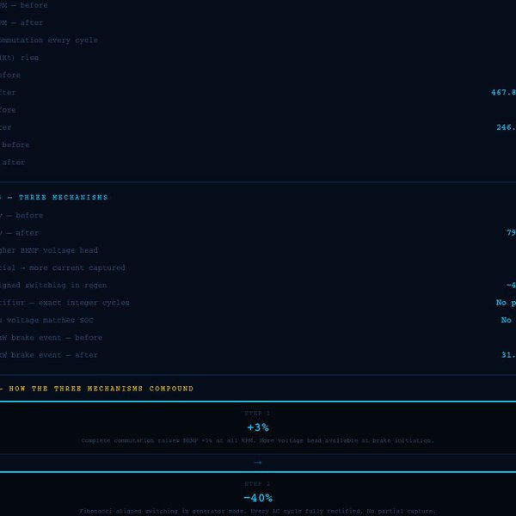Click the right arrow between Step 1 and 2

tap(258, 463)
